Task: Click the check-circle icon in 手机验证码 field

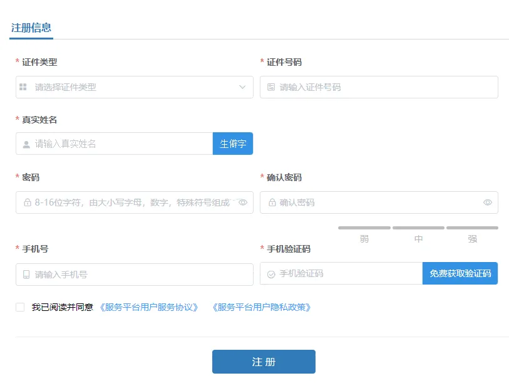Action: (271, 275)
